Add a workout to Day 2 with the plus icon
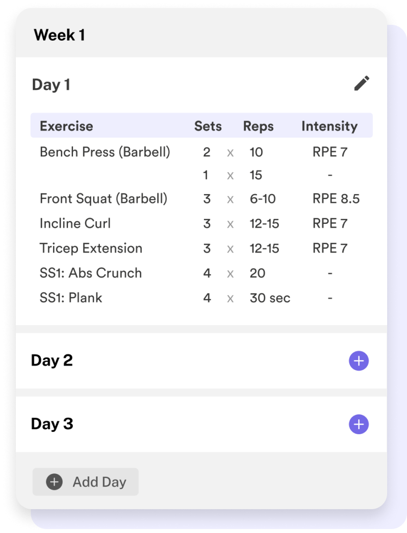 click(359, 361)
